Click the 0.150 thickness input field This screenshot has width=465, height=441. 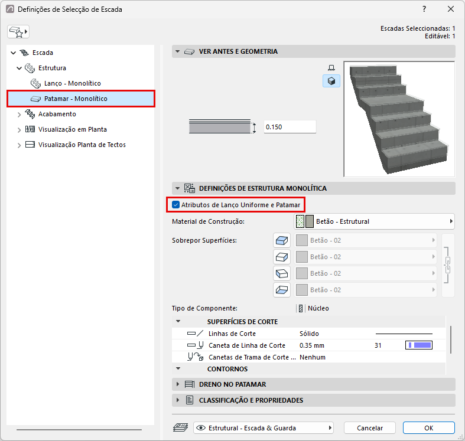pos(290,127)
